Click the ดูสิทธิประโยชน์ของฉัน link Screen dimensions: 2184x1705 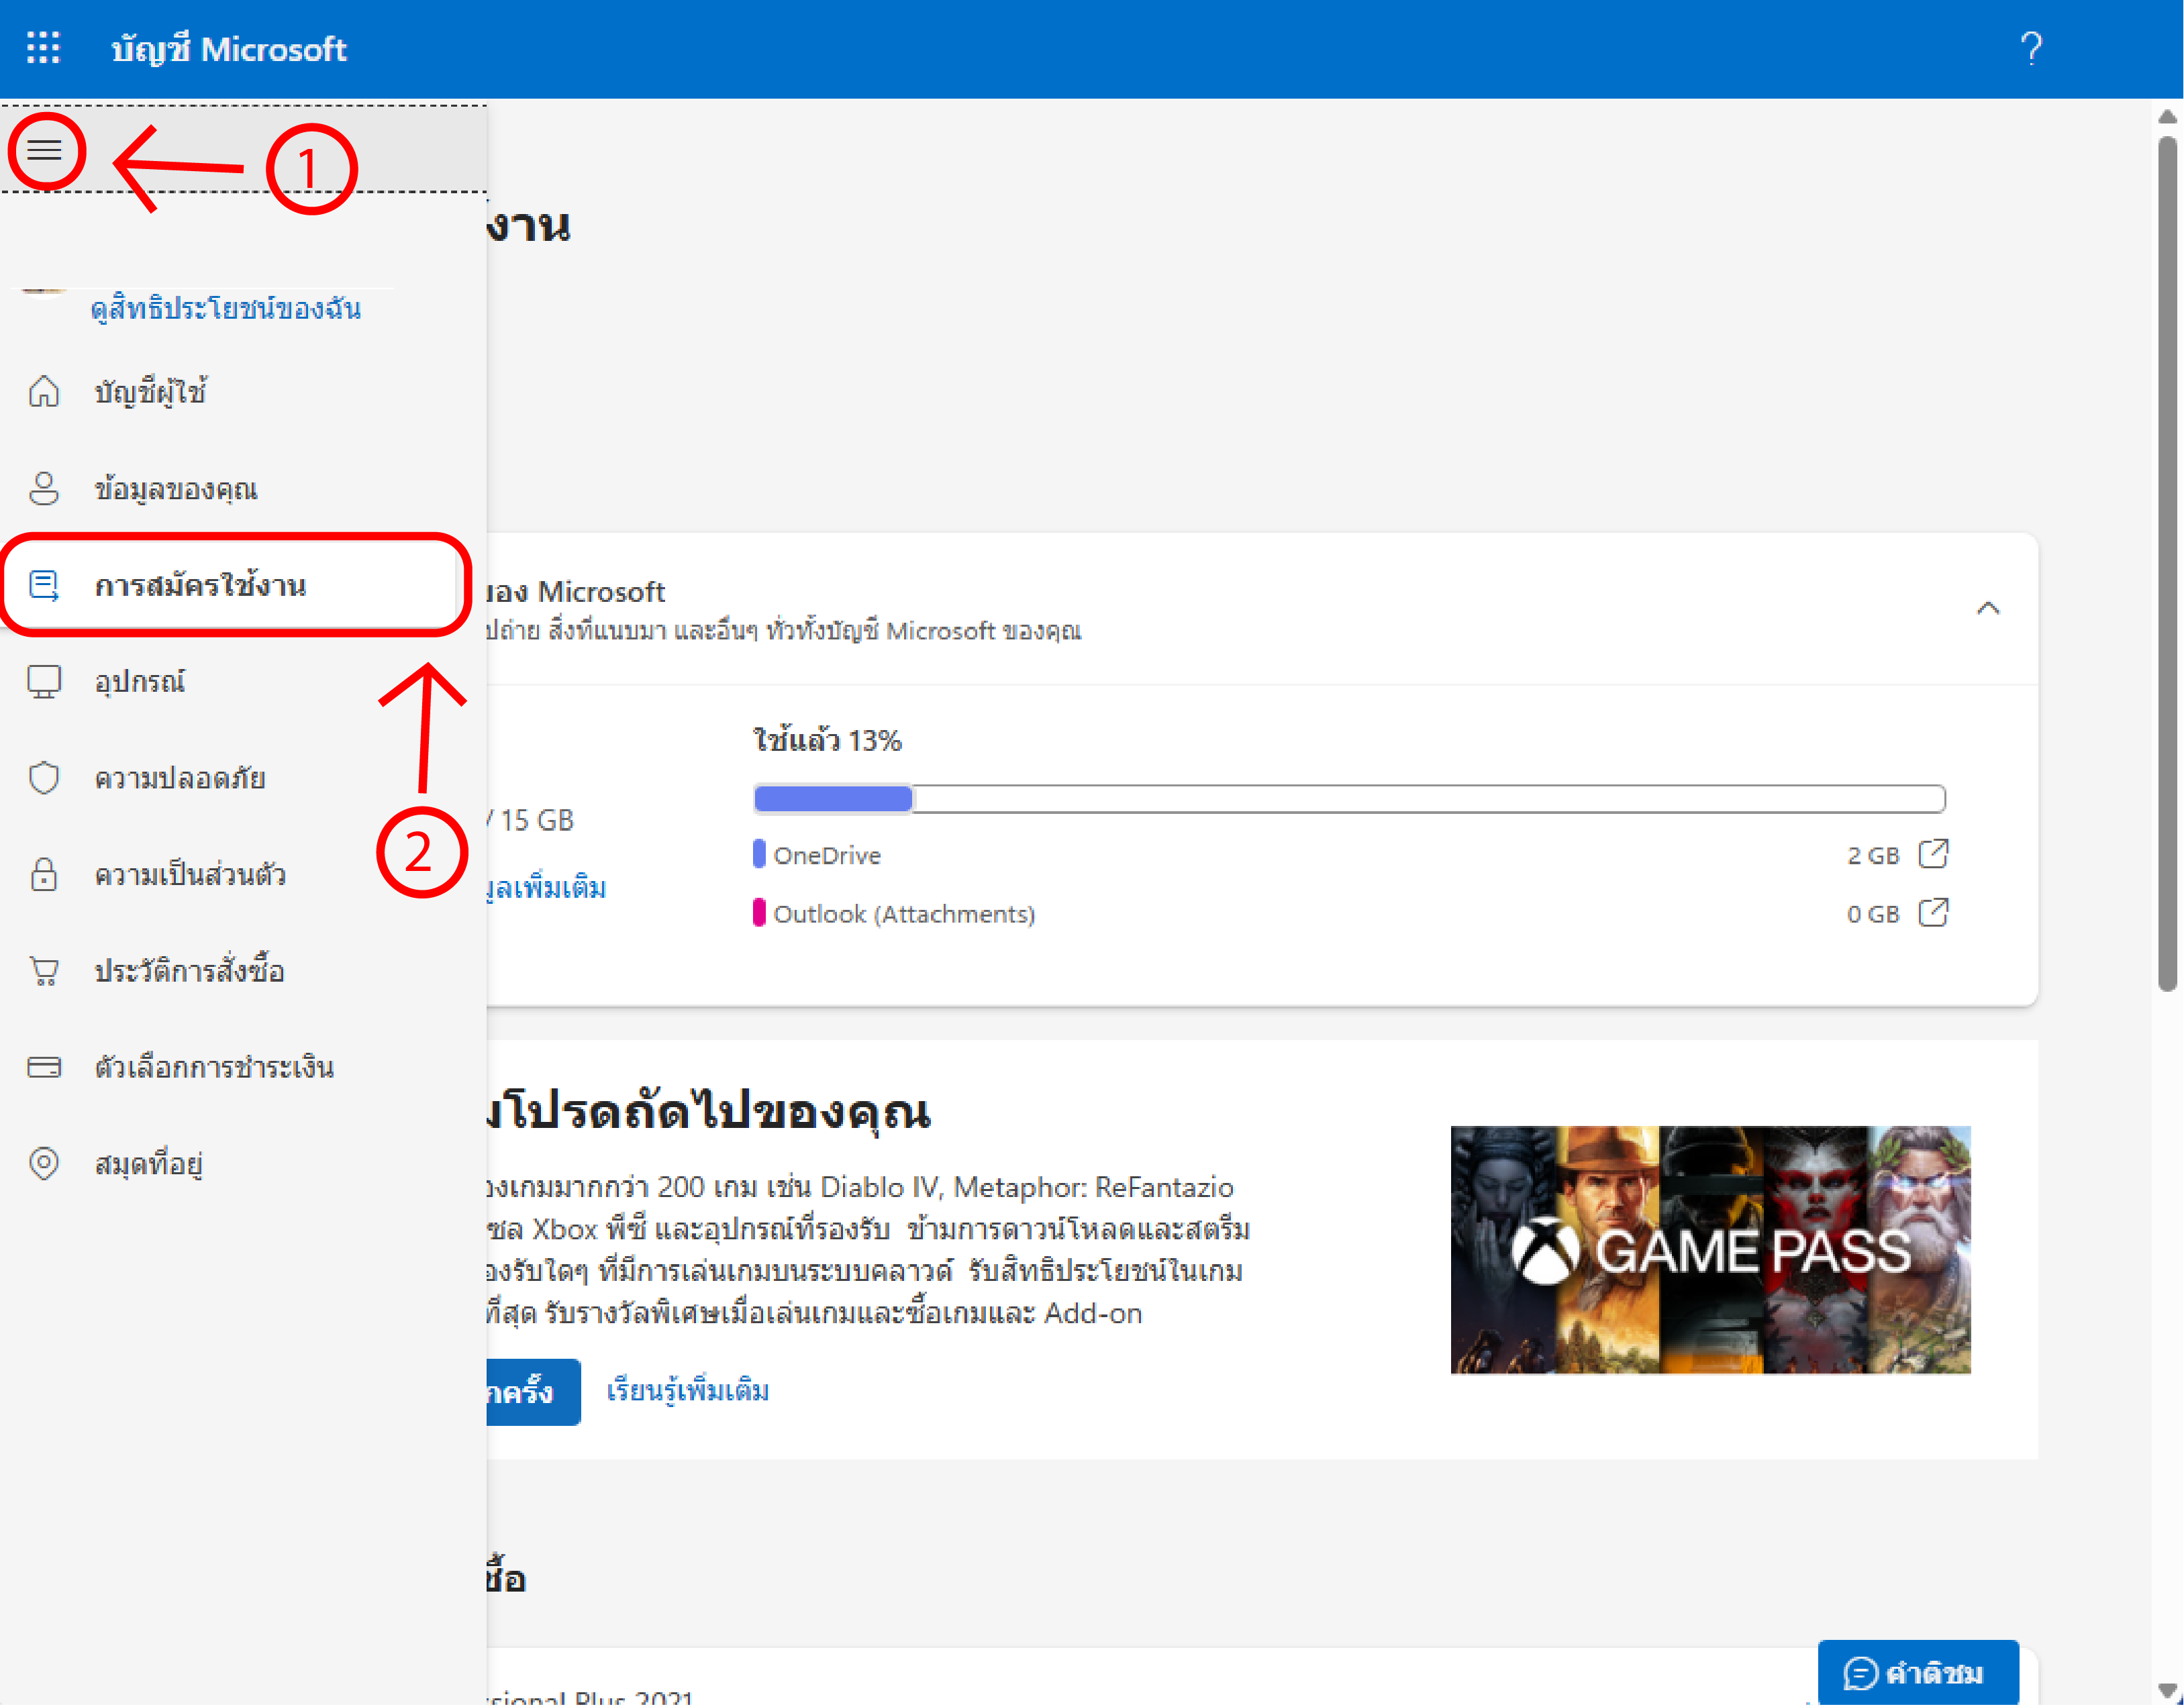coord(225,308)
